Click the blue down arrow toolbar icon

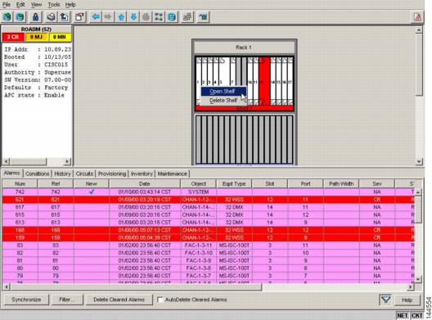[133, 17]
